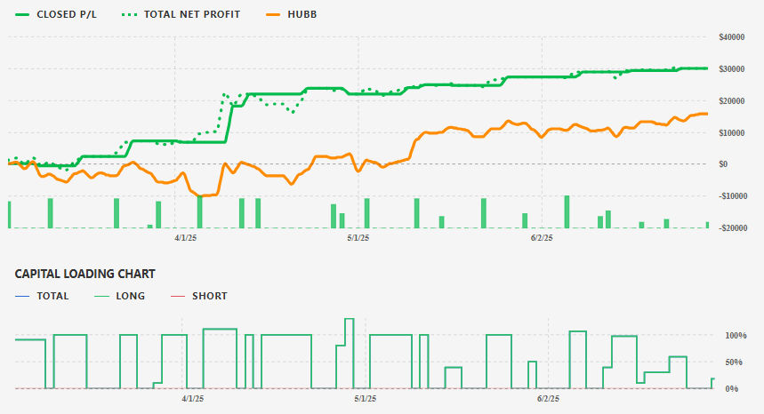Toggle the HUBB legend series
The width and height of the screenshot is (764, 414).
[x=292, y=14]
